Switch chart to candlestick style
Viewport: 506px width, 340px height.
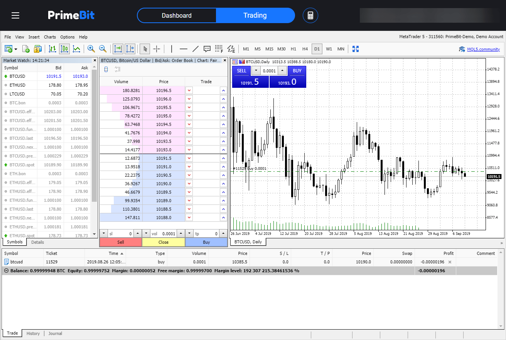click(x=64, y=49)
